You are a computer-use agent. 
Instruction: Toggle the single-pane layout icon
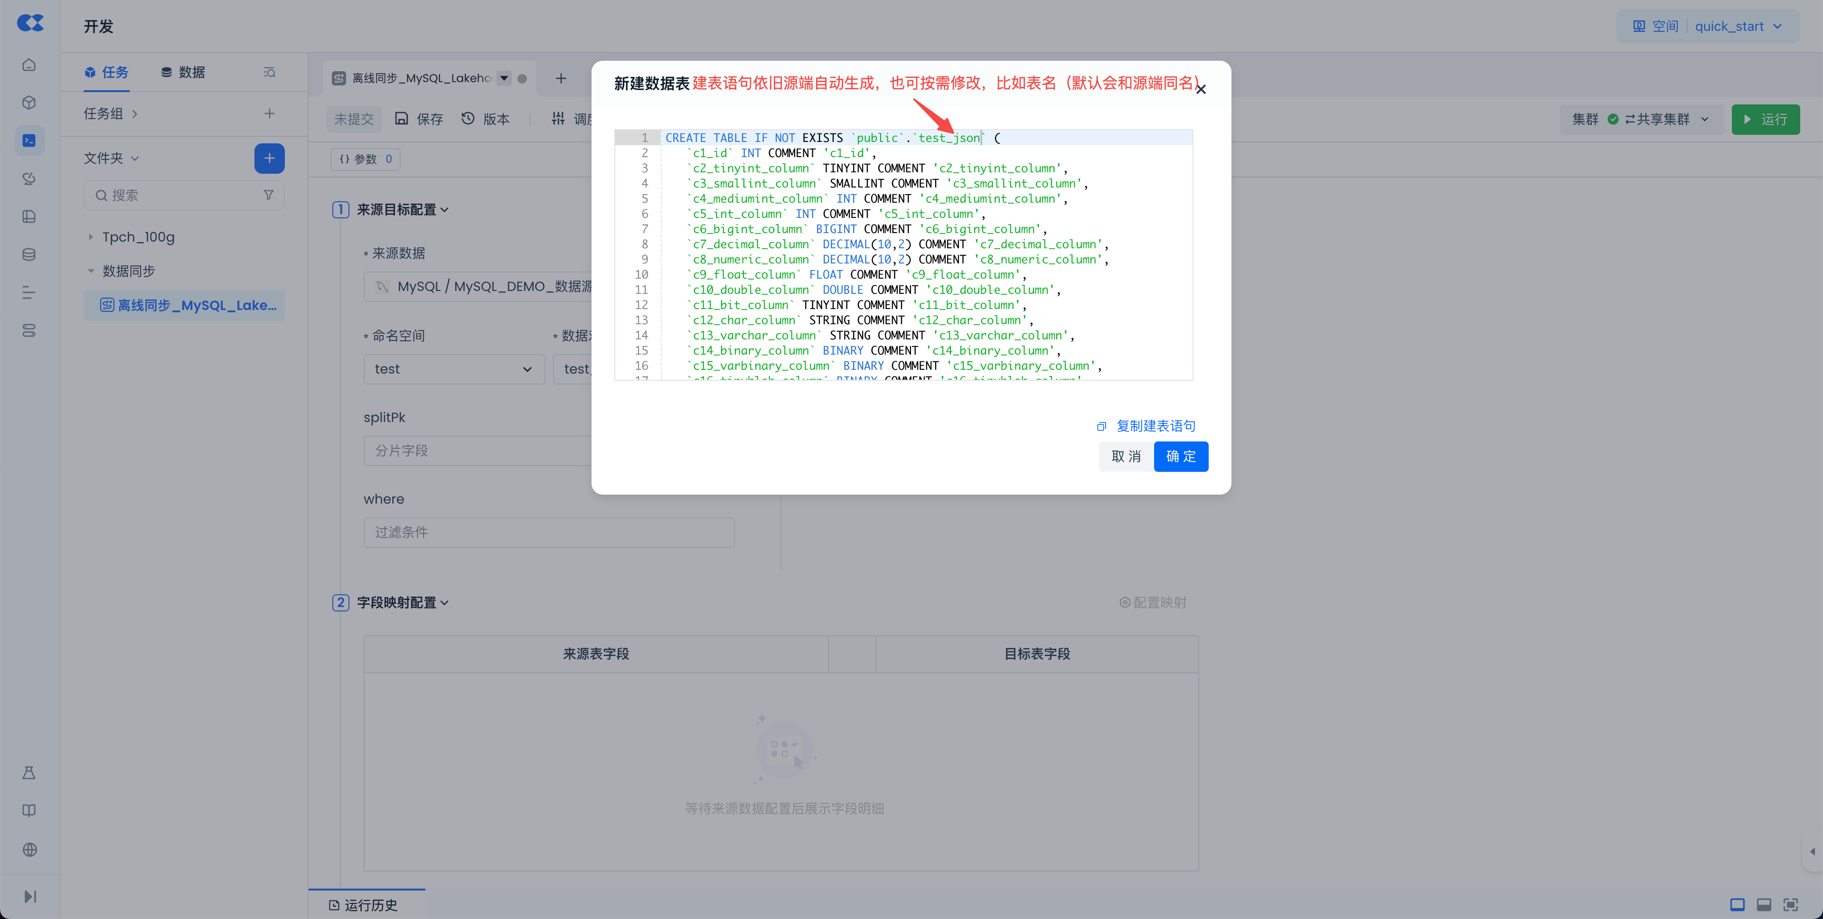click(x=1737, y=904)
